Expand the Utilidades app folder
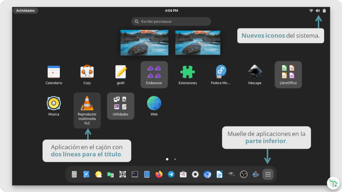This screenshot has height=192, width=342. (x=121, y=106)
